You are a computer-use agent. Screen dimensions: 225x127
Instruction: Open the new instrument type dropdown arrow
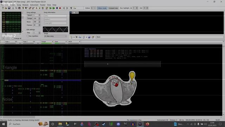click(74, 37)
